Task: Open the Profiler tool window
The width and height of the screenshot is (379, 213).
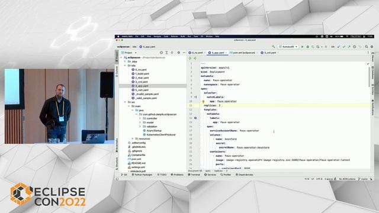Action: (226, 175)
